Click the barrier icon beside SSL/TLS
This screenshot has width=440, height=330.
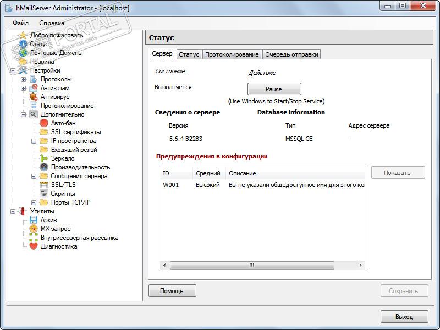click(x=44, y=185)
